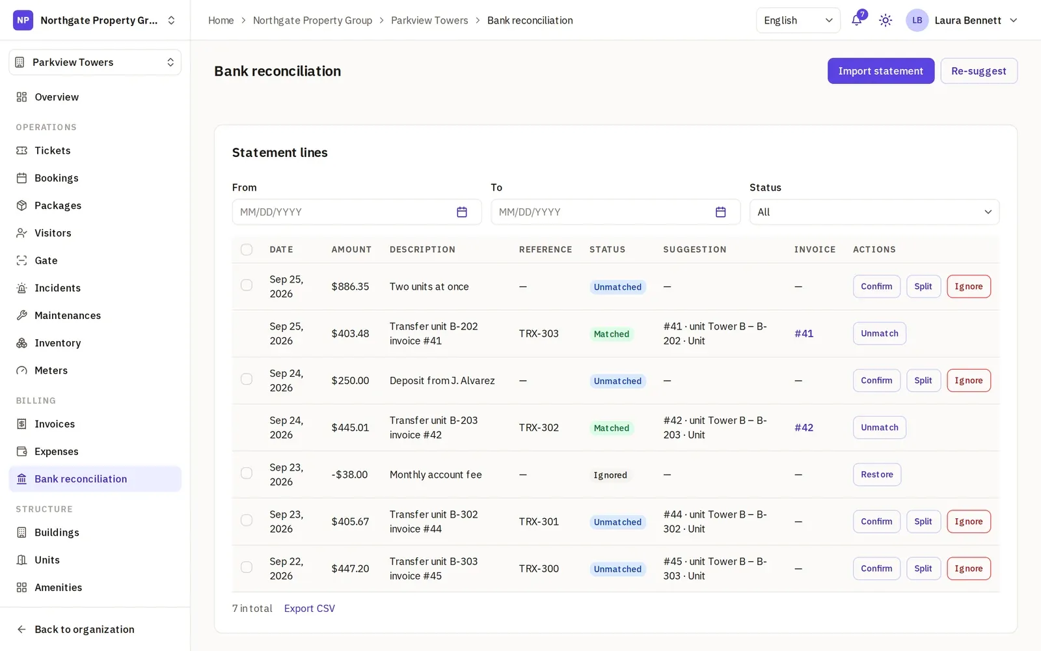Viewport: 1041px width, 651px height.
Task: Click the Tickets icon in sidebar
Action: click(21, 150)
